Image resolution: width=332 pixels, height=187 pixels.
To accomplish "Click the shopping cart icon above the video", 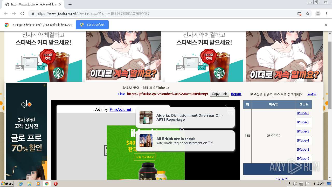I will [230, 110].
